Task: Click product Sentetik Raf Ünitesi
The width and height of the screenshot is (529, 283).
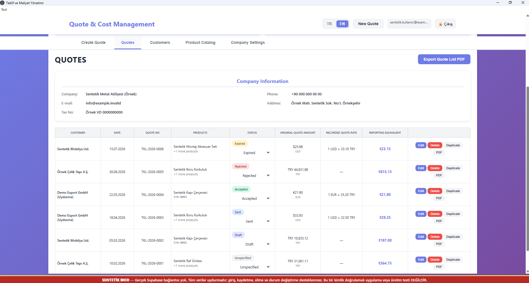Action: [188, 261]
